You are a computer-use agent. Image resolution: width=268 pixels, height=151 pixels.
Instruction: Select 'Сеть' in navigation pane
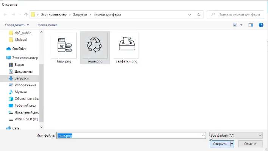pyautogui.click(x=13, y=128)
